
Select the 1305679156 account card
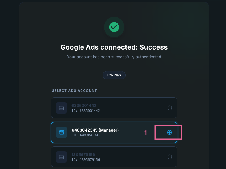pyautogui.click(x=114, y=157)
